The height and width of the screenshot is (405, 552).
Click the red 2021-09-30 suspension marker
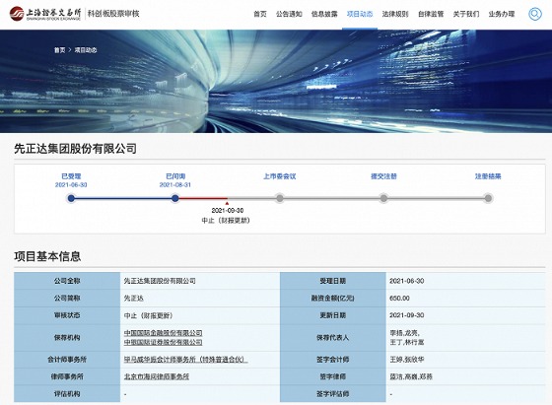tap(227, 203)
